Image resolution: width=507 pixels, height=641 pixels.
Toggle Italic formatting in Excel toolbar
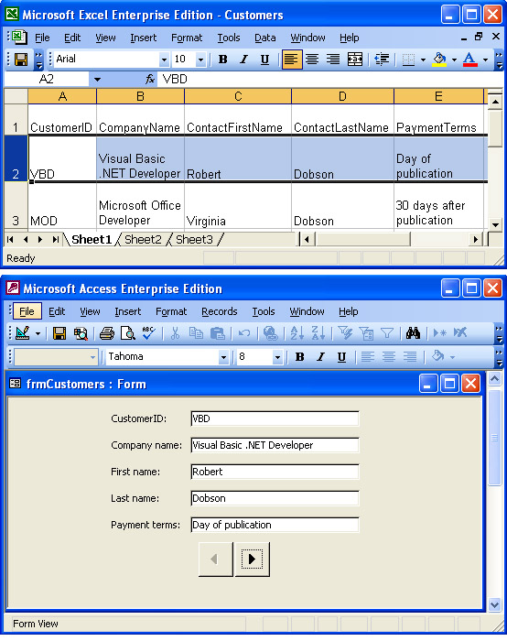(x=244, y=60)
